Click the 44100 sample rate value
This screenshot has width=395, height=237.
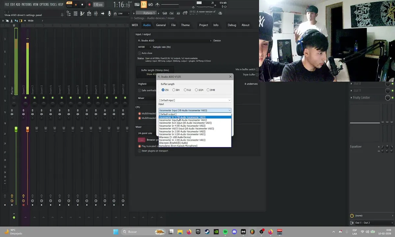141,47
